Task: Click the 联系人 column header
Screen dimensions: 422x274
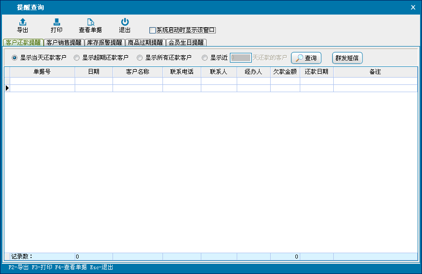Action: pos(219,72)
